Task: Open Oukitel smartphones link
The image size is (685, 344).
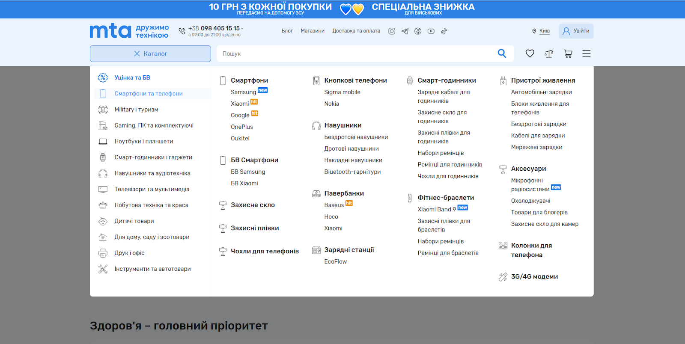Action: 240,138
